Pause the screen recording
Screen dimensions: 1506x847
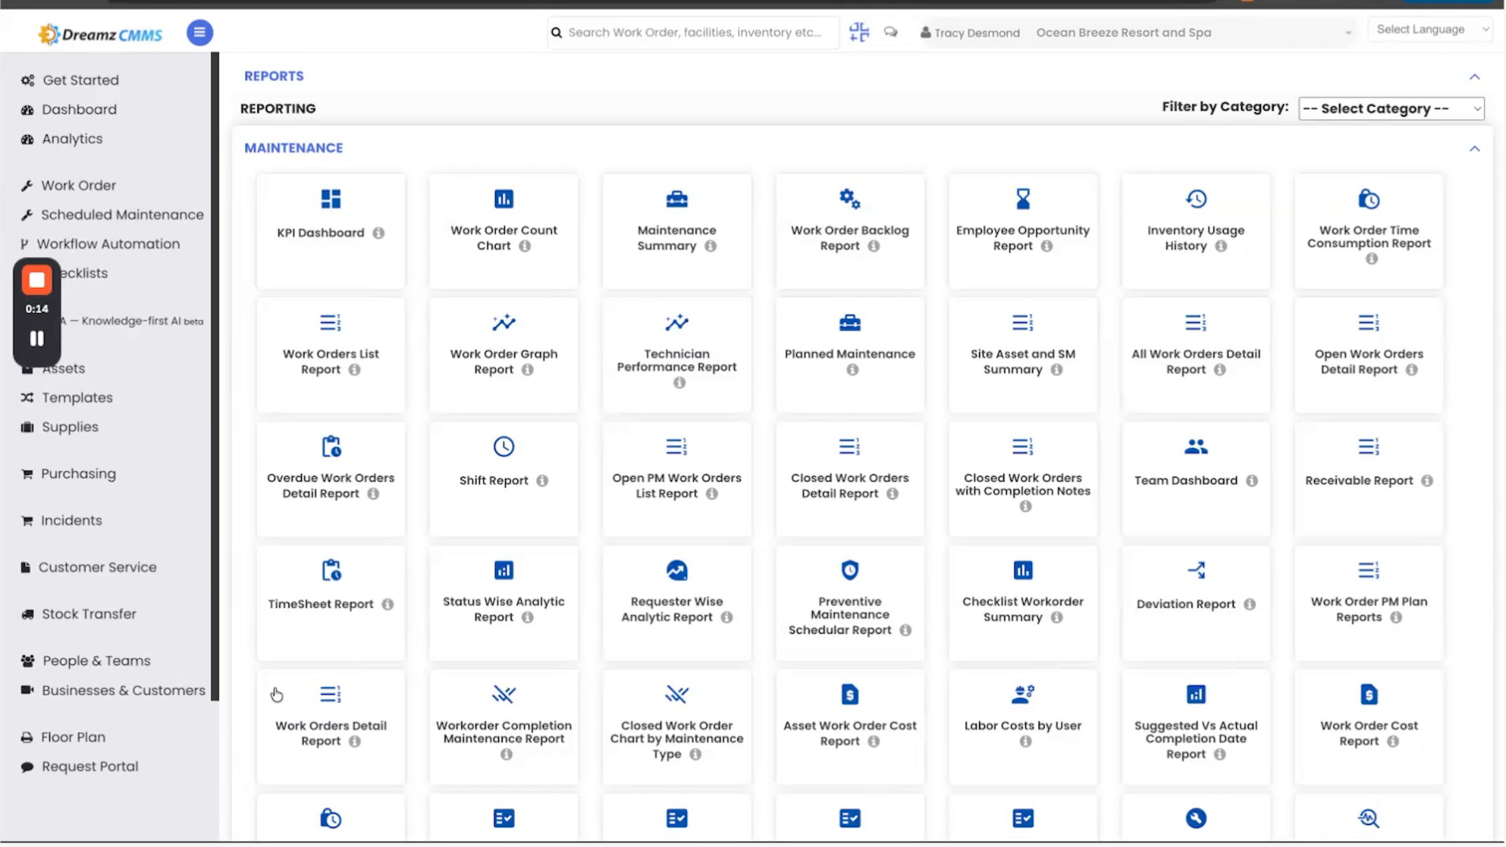[37, 339]
